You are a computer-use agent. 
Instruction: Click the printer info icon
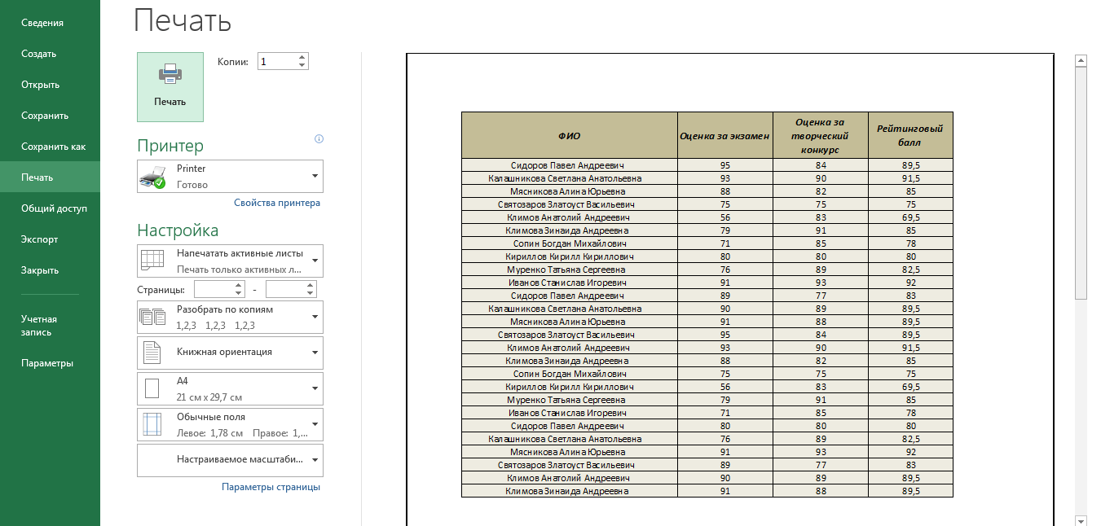[319, 139]
